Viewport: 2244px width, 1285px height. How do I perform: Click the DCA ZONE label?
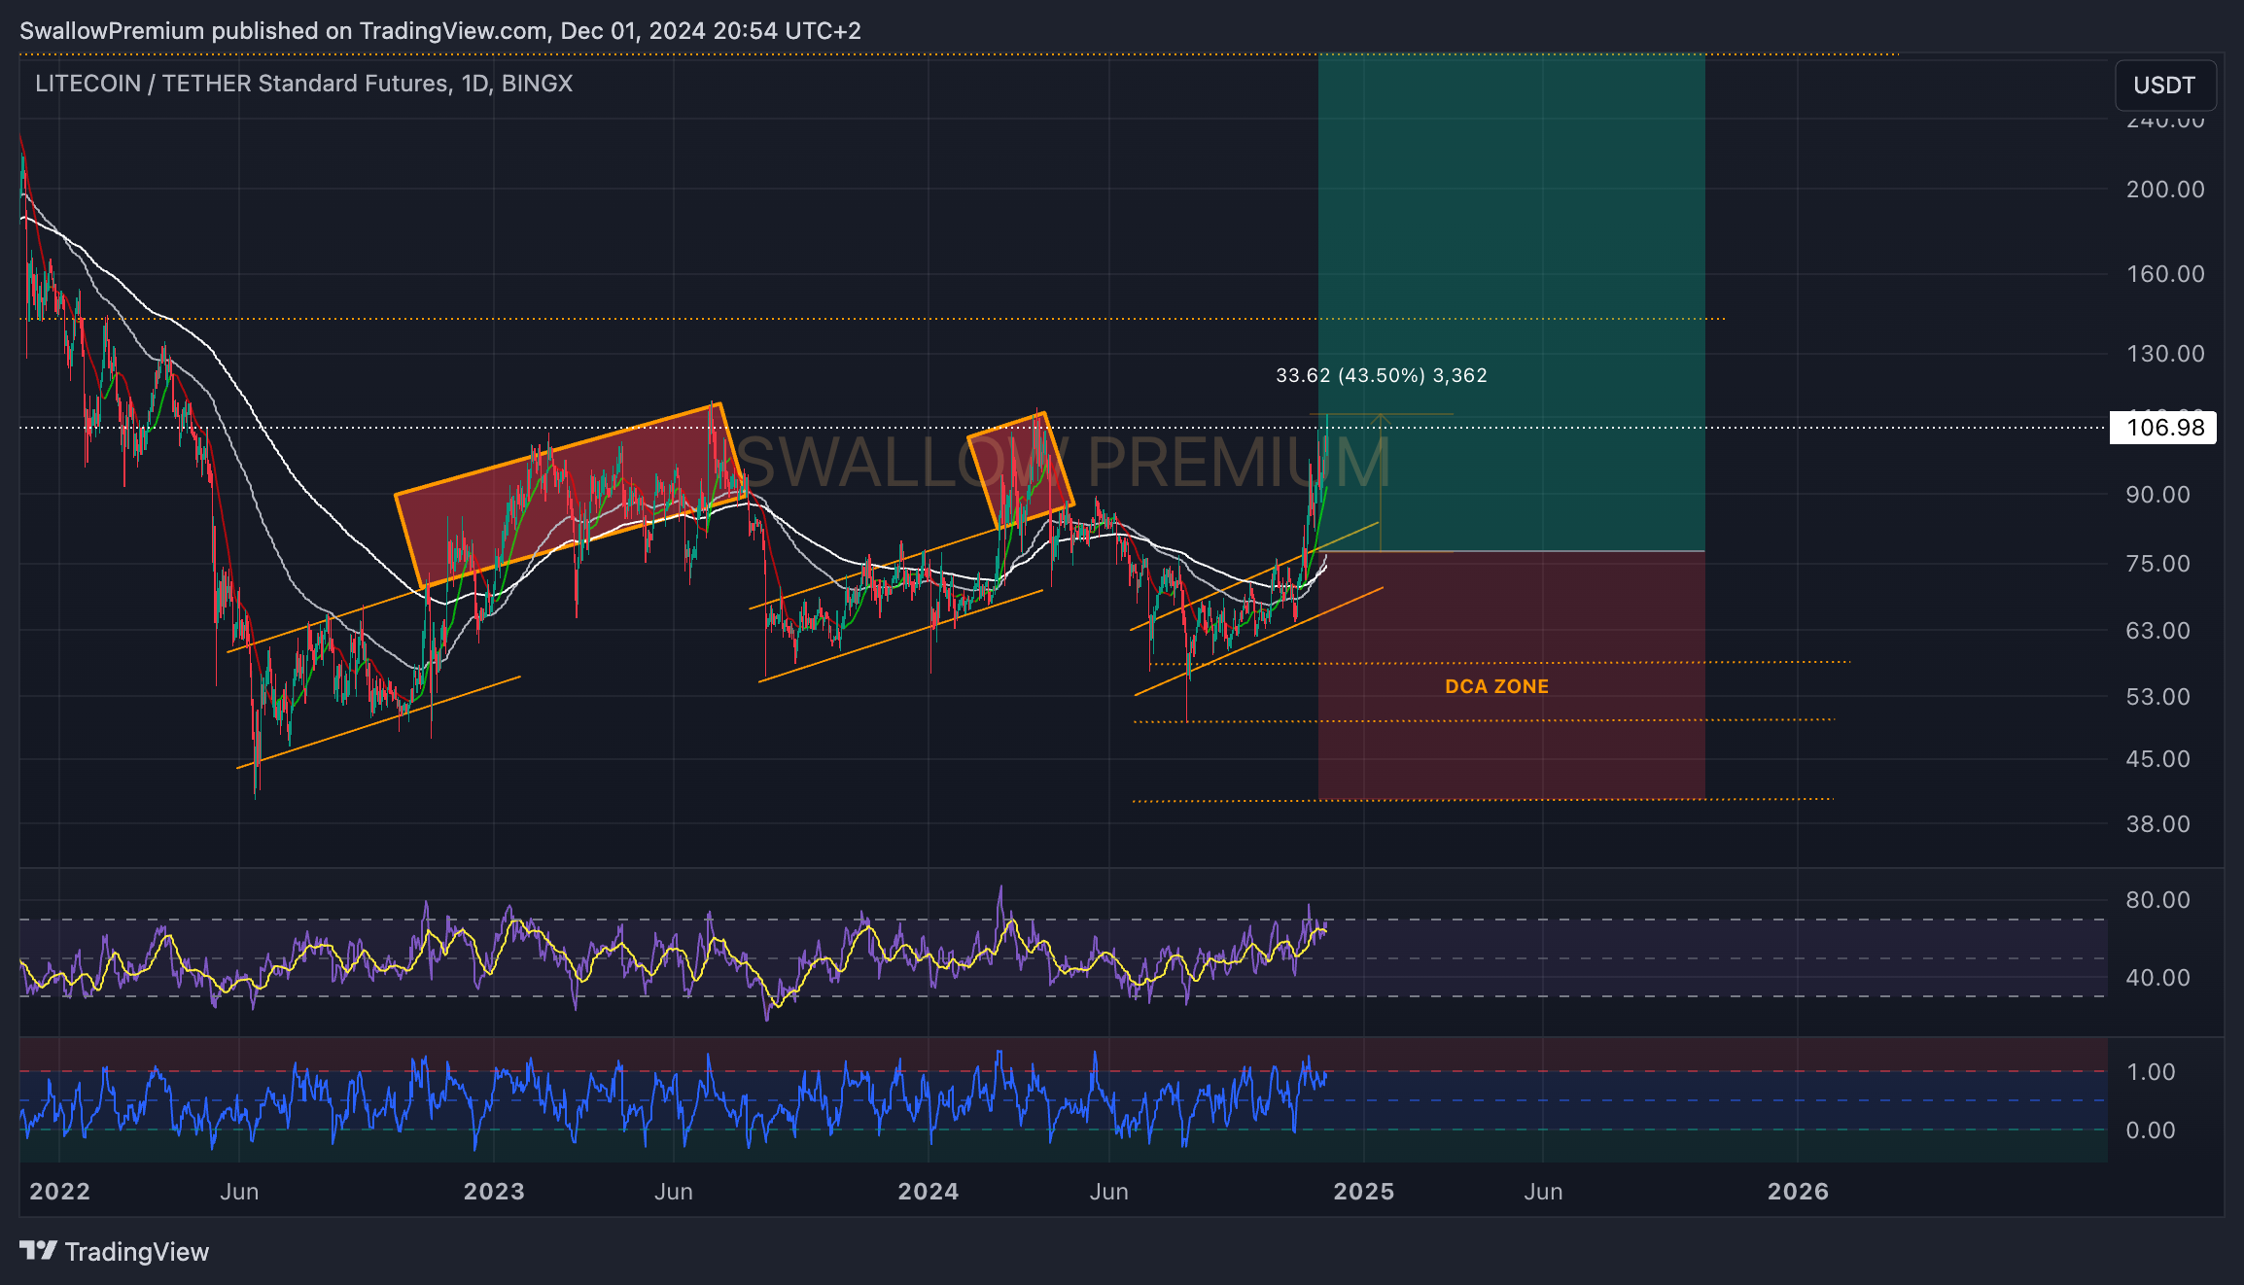[x=1496, y=686]
